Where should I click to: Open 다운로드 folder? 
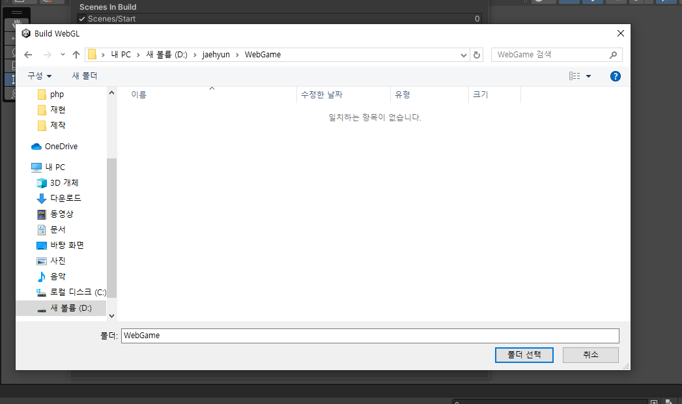click(x=65, y=198)
